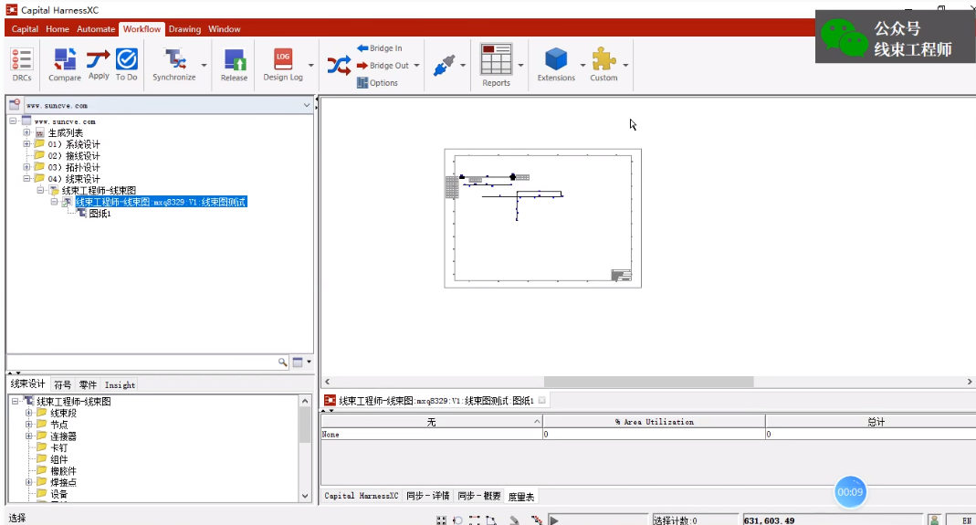976x525 pixels.
Task: Click the search magnifier in project browser
Action: click(x=283, y=362)
